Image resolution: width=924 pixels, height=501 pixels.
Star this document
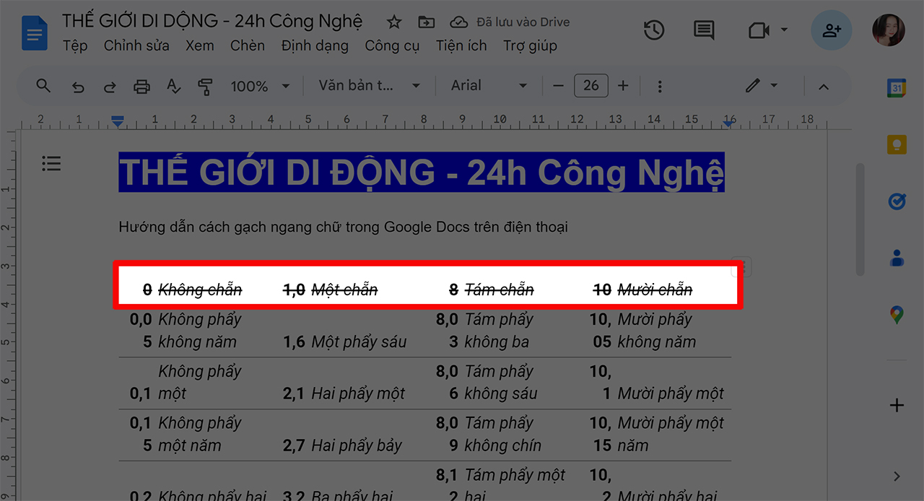click(393, 22)
